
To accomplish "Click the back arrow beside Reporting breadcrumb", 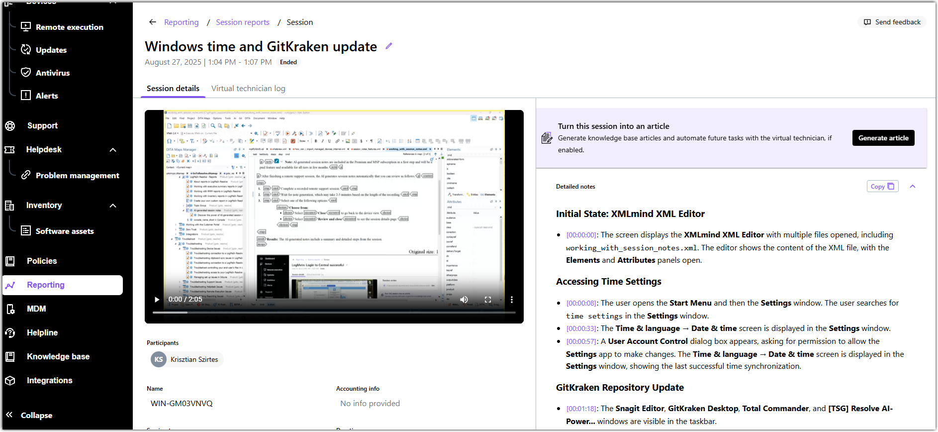I will [153, 22].
